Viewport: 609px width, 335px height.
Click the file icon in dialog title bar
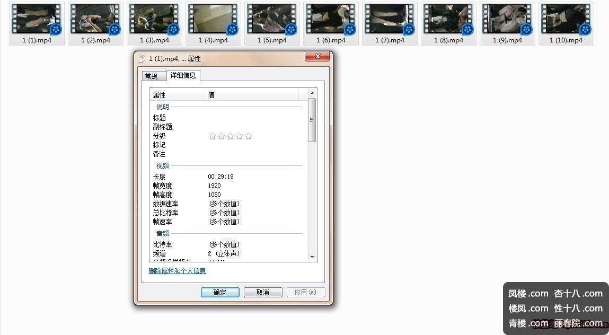(142, 59)
